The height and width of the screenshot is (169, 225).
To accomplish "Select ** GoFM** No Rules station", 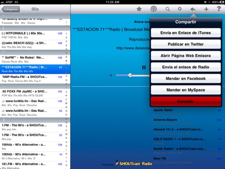I will [x=32, y=60].
